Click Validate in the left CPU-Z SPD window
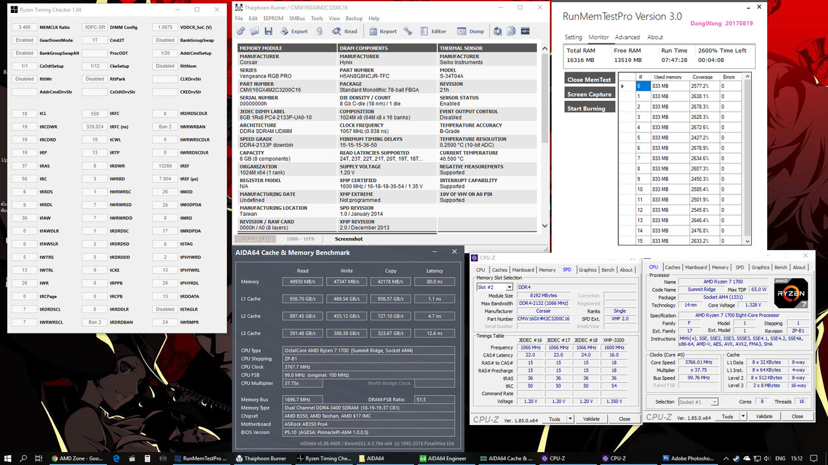Viewport: 828px width, 465px height. coord(591,419)
